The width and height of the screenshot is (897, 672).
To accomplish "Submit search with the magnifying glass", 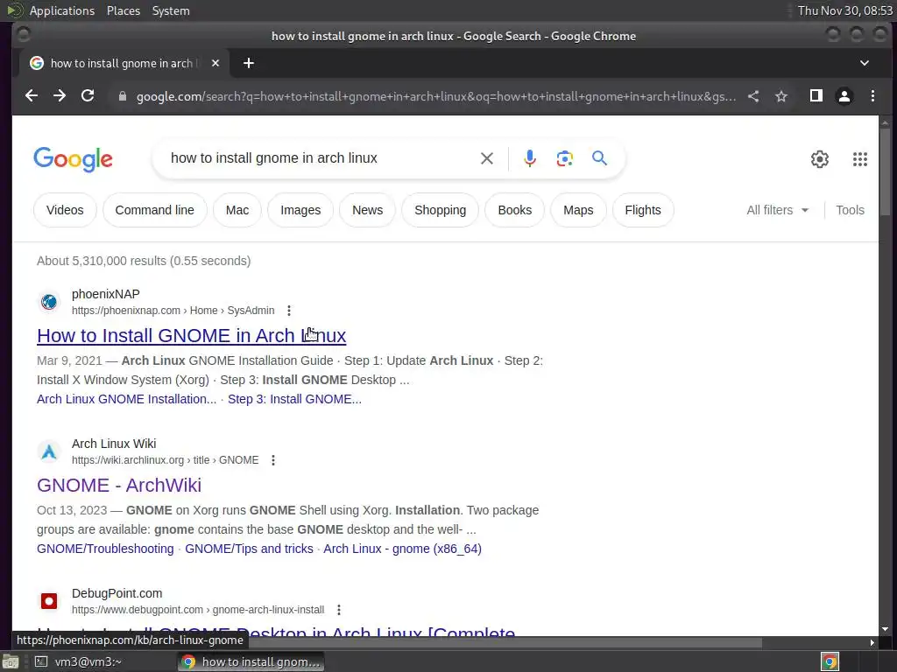I will tap(599, 158).
